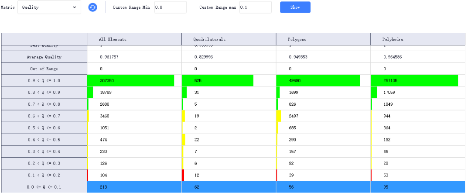Click the cell with value 230
Viewport: 471px width, 193px height.
pos(134,152)
